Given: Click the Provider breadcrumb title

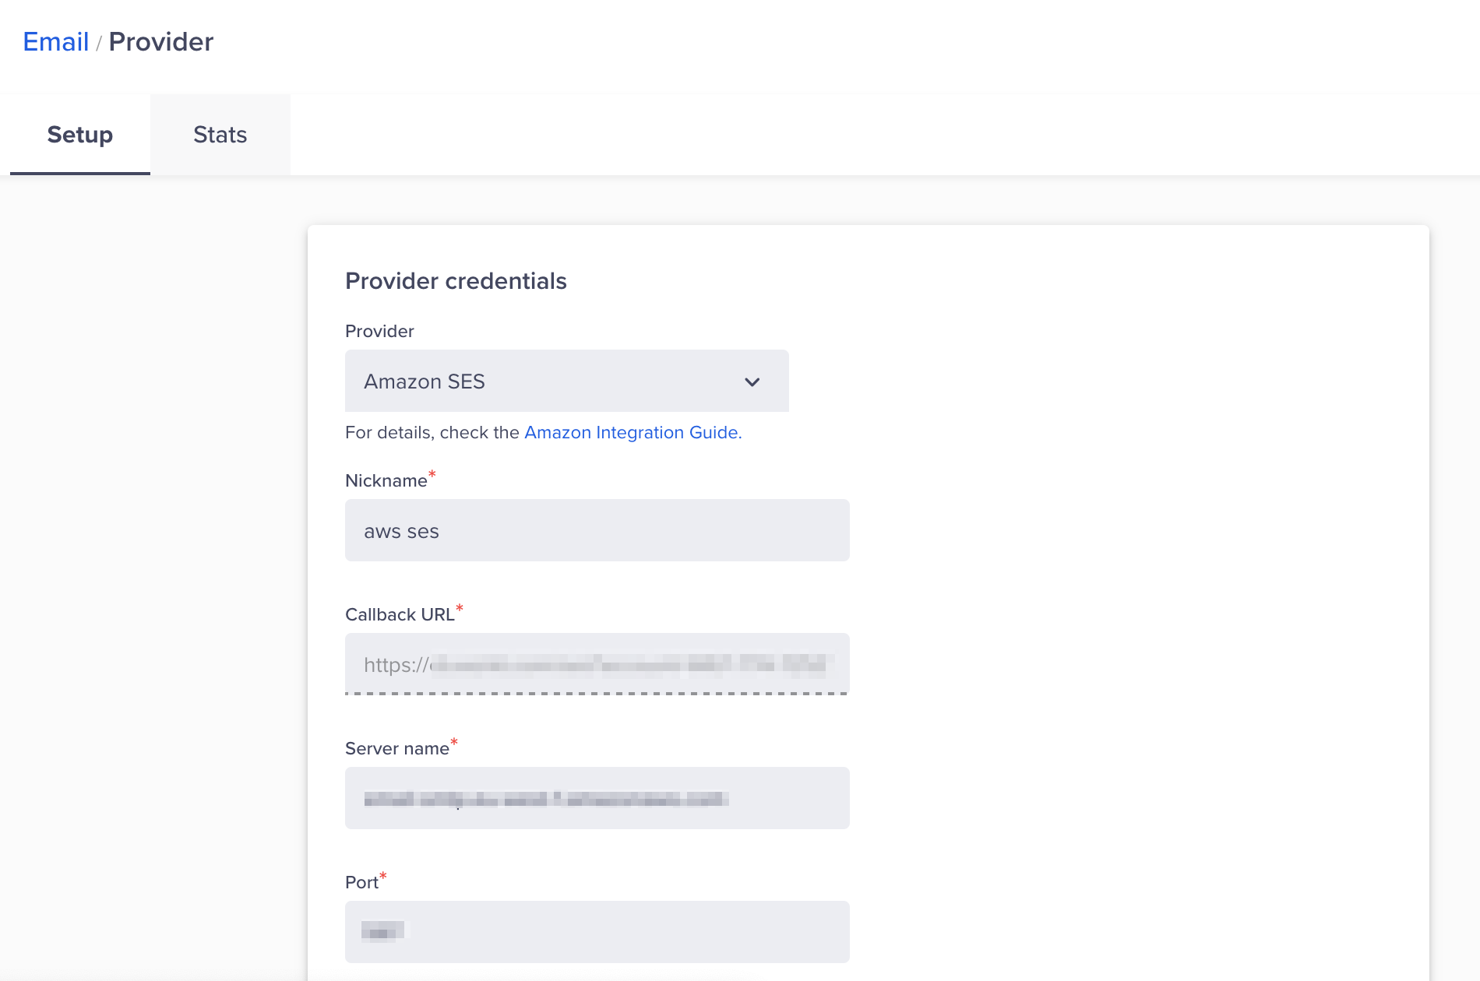Looking at the screenshot, I should point(160,42).
